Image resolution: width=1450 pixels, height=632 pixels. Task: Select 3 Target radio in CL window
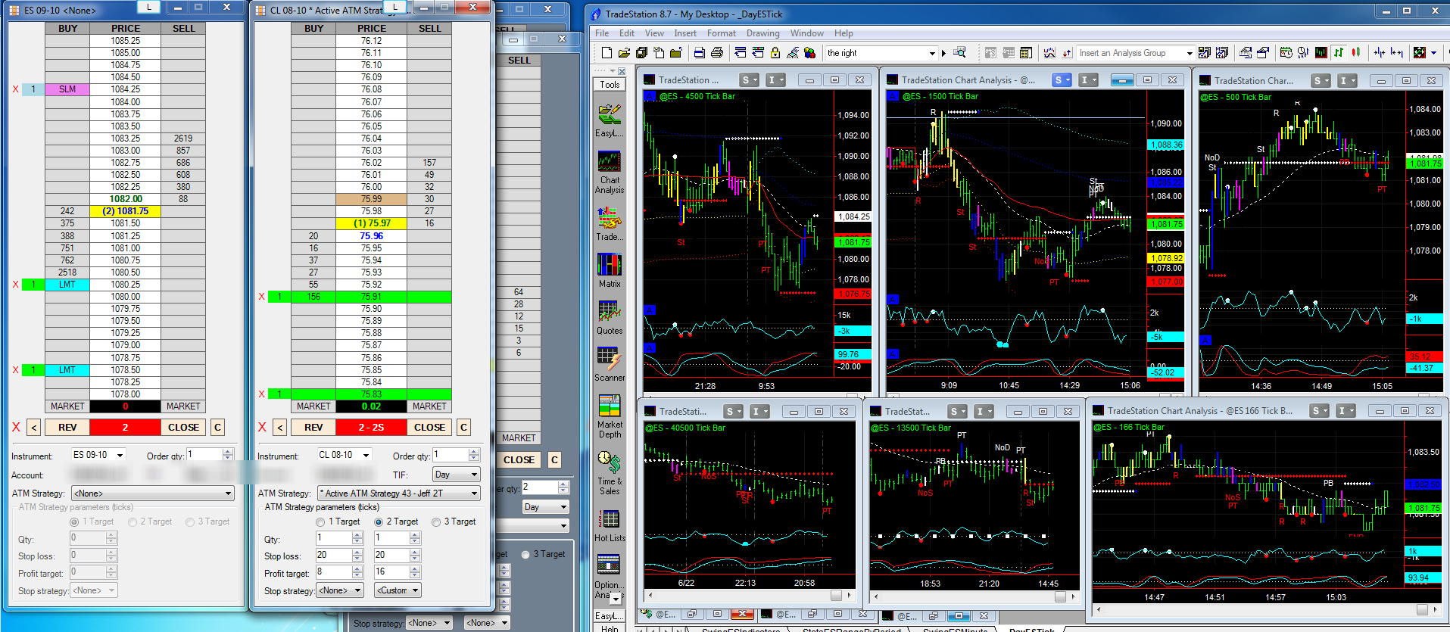(436, 522)
